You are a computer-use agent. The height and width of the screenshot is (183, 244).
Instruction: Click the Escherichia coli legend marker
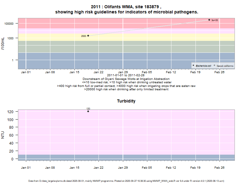pyautogui.click(x=193, y=66)
